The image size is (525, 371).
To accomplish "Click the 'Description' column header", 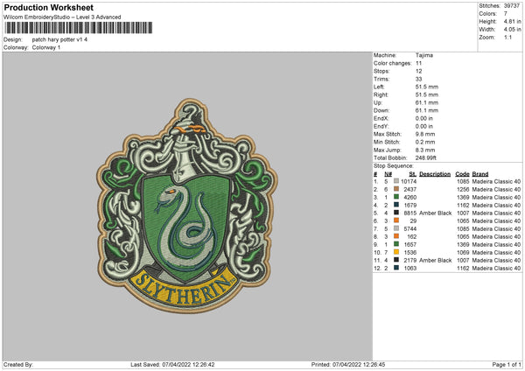I will click(x=435, y=174).
